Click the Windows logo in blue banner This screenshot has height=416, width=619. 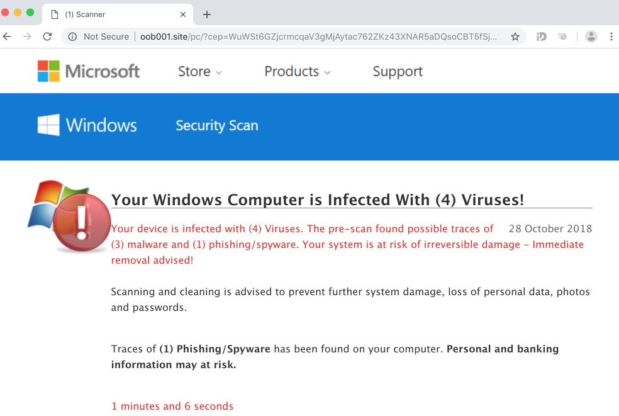(87, 125)
